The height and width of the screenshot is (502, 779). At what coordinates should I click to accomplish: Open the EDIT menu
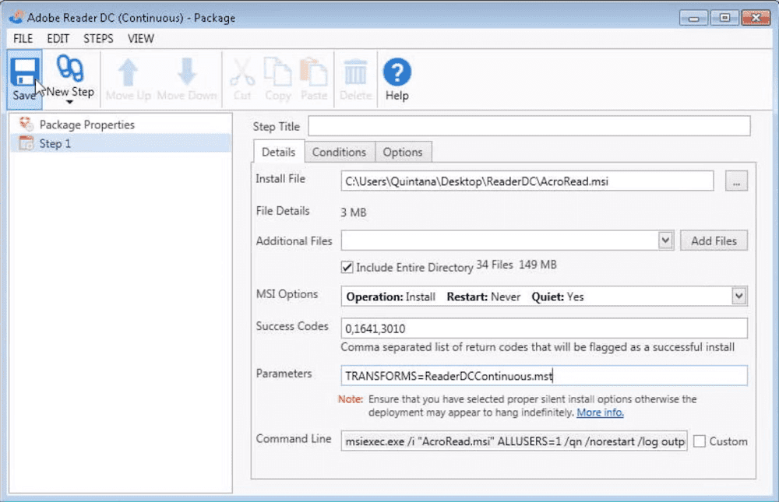pyautogui.click(x=58, y=39)
